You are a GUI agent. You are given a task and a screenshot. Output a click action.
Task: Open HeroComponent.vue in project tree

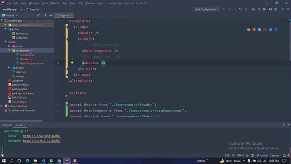[32, 63]
